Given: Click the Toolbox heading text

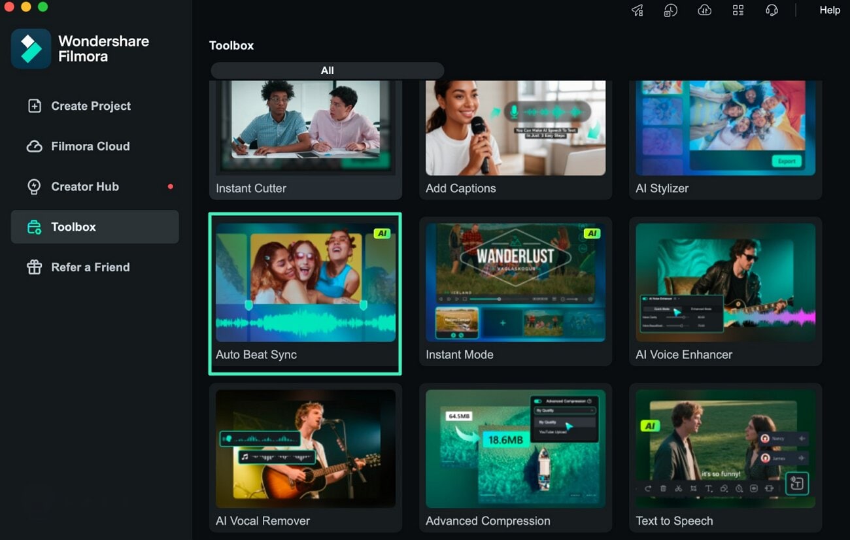Looking at the screenshot, I should pos(231,46).
